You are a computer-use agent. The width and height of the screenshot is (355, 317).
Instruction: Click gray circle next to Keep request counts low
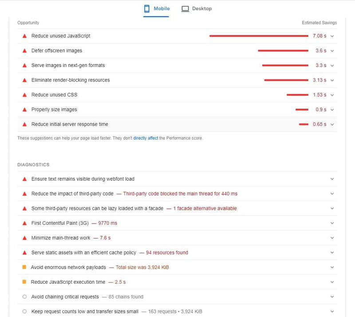pyautogui.click(x=24, y=311)
